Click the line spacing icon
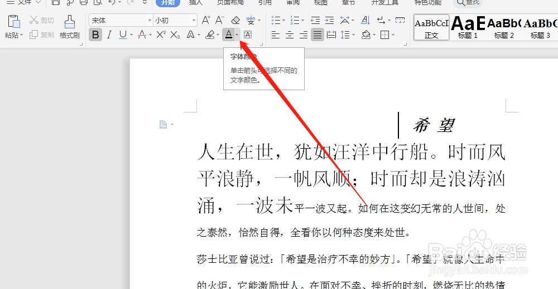Screen dimensions: 558x289 [x=345, y=35]
